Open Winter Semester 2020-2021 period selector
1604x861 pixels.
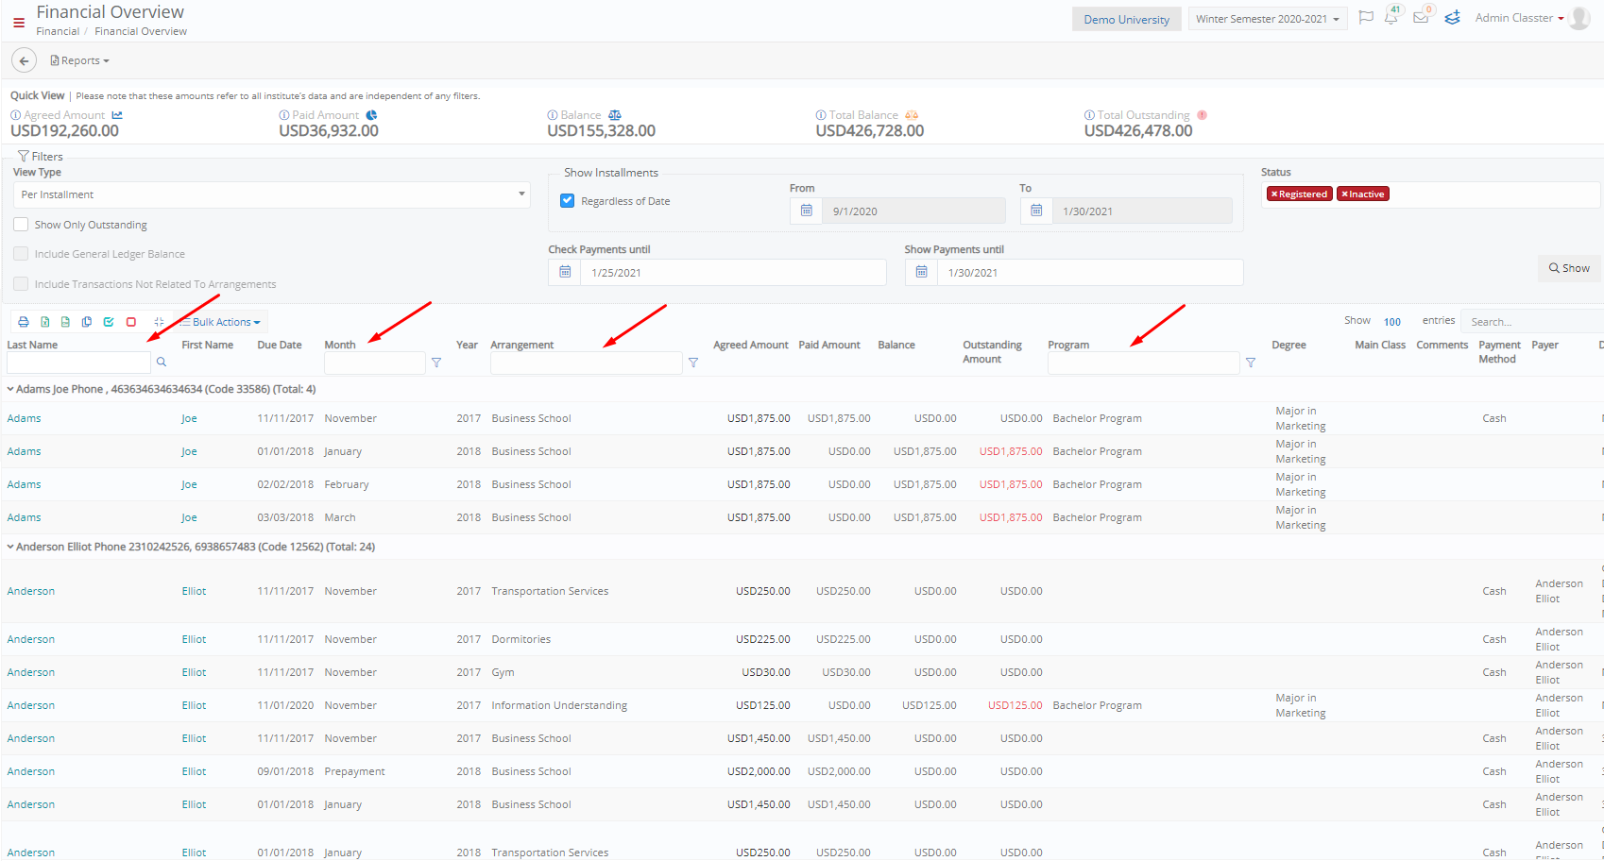(1268, 19)
